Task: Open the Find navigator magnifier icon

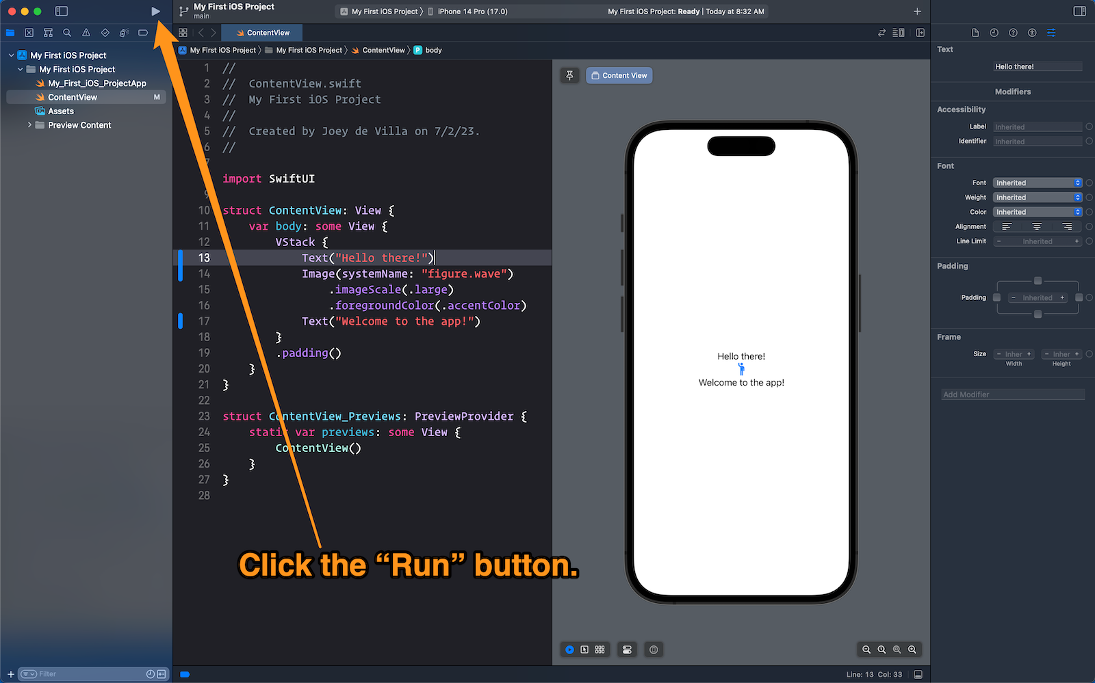Action: click(67, 32)
